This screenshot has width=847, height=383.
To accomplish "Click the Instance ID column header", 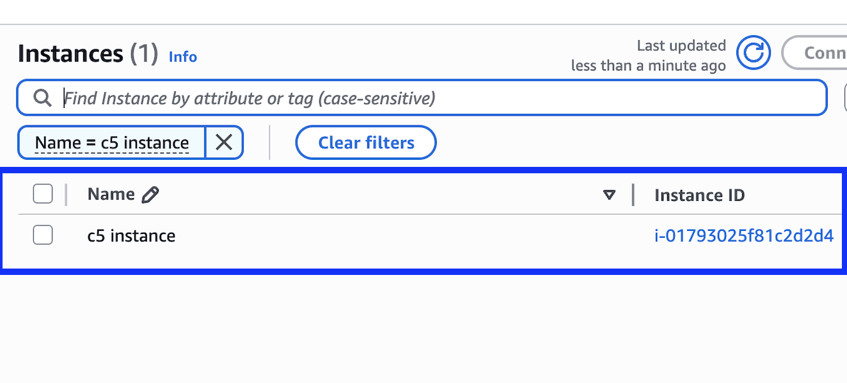I will 700,195.
